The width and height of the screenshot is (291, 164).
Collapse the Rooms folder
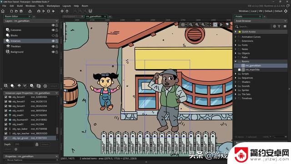click(x=236, y=61)
